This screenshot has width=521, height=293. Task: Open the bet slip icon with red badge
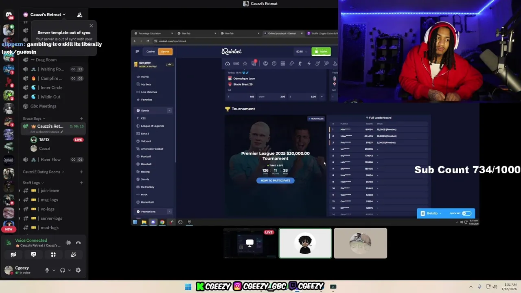tap(254, 63)
